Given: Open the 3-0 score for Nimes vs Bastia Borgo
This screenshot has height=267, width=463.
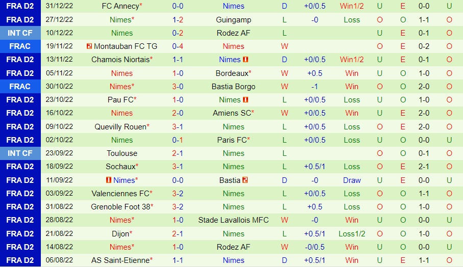Looking at the screenshot, I should click(178, 87).
